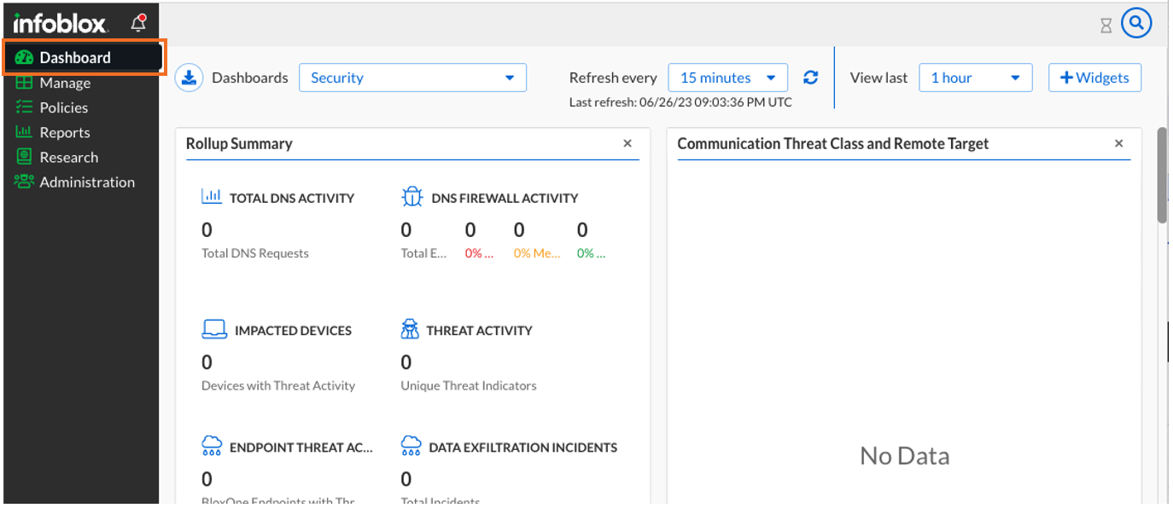The width and height of the screenshot is (1173, 508).
Task: Open the 1 hour view dropdown
Action: 975,78
